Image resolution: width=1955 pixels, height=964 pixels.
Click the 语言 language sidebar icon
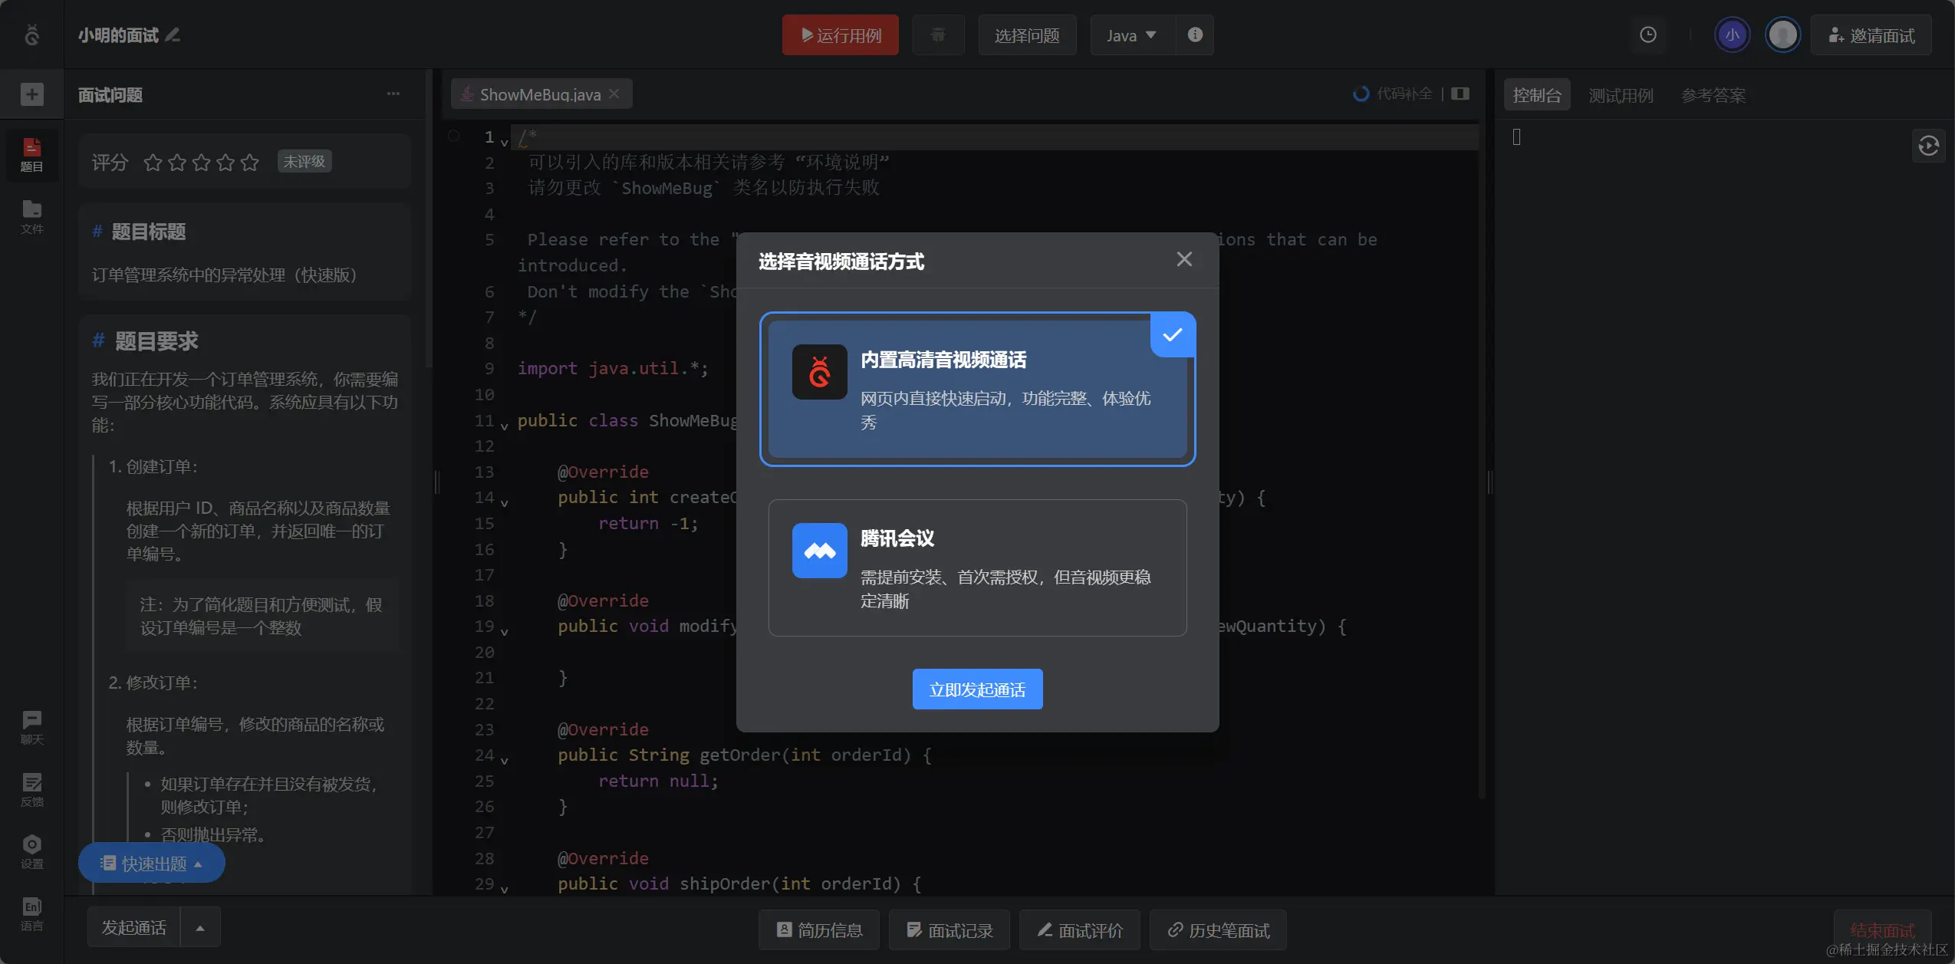pos(31,913)
